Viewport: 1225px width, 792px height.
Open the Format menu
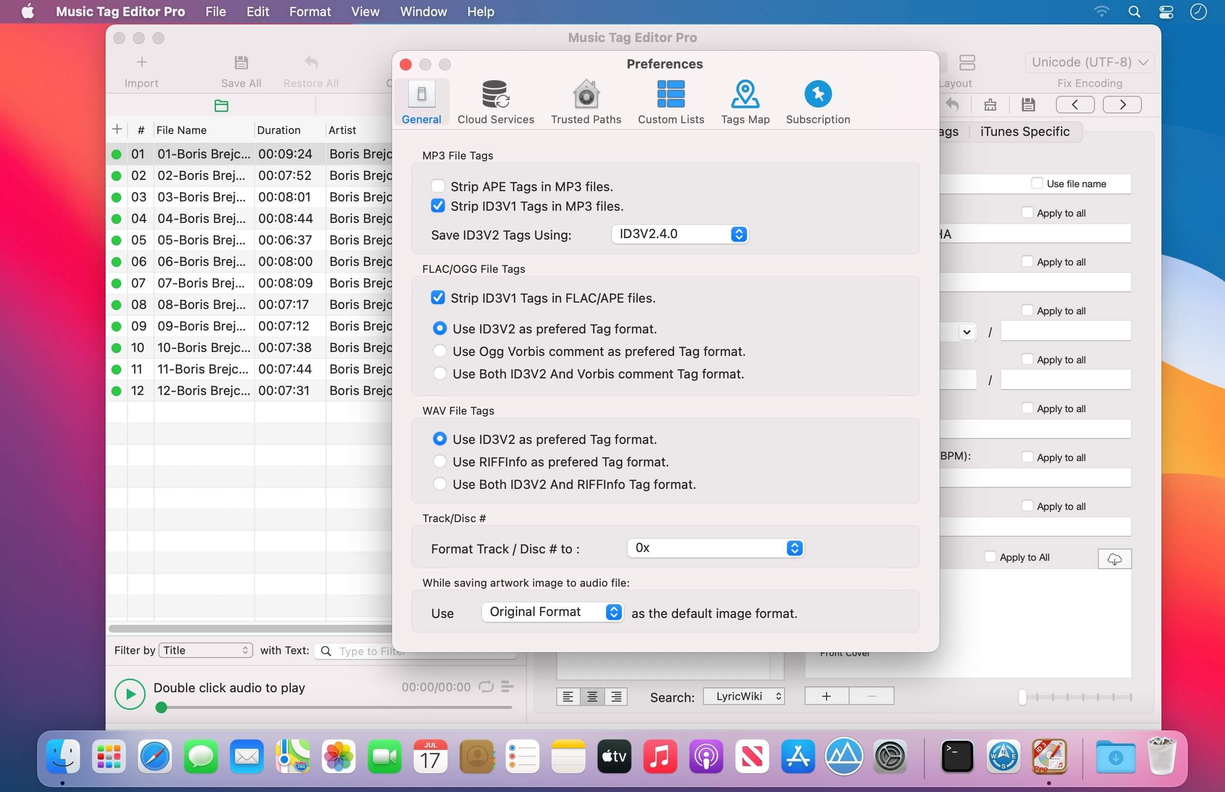click(x=310, y=11)
